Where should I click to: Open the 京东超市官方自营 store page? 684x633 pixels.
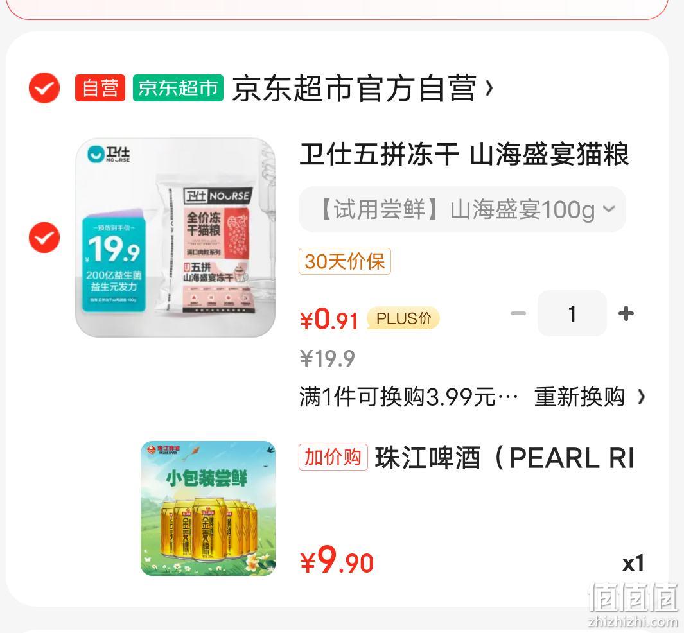pyautogui.click(x=354, y=89)
